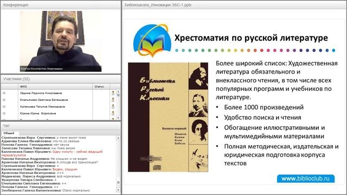Click the chat scrollbar up arrow
Viewport: 347px width, 195px height.
[118, 138]
